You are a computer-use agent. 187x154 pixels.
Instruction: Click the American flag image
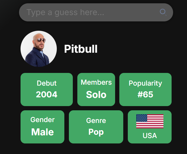[150, 121]
